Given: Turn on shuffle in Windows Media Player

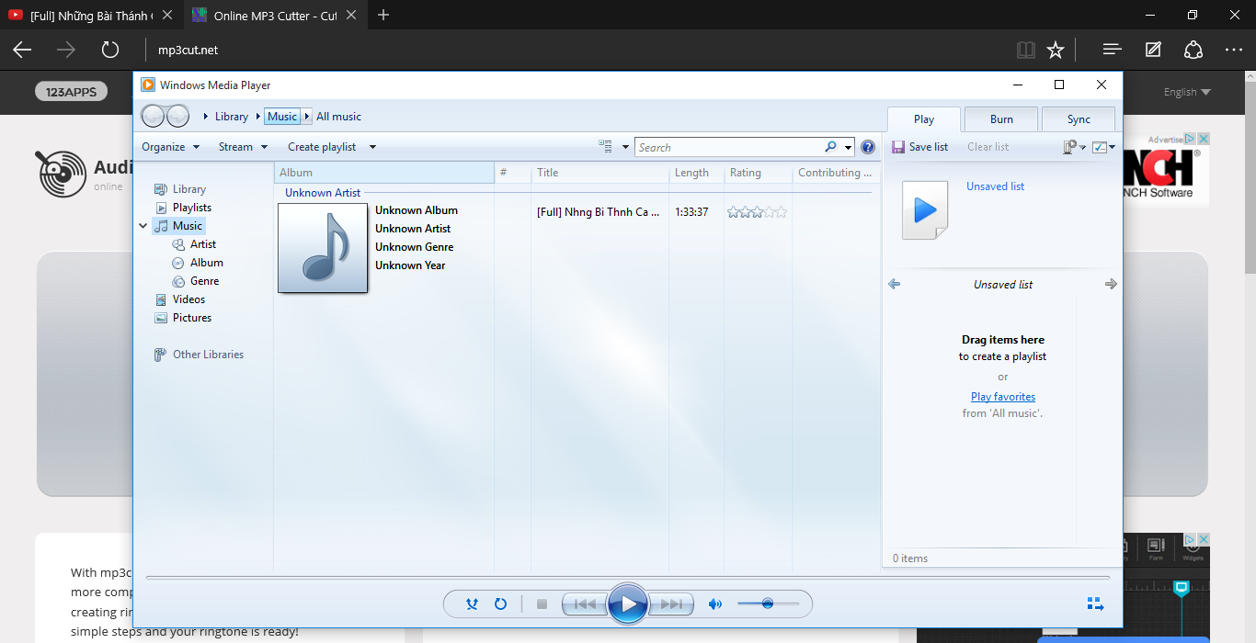Looking at the screenshot, I should coord(472,604).
